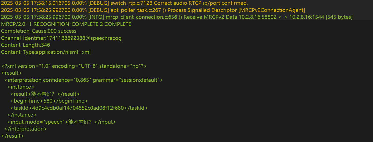Click the RECOGNITION-COMPLETE status line
The height and width of the screenshot is (142, 373).
click(x=66, y=24)
